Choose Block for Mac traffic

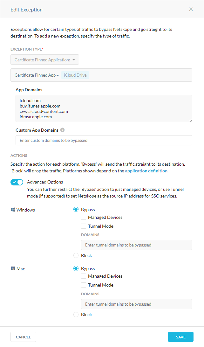76,315
